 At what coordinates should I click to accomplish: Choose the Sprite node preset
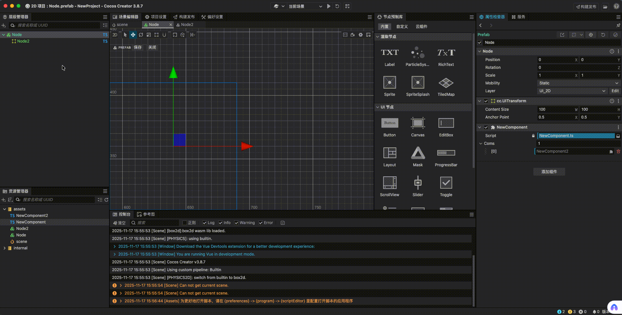coord(390,86)
